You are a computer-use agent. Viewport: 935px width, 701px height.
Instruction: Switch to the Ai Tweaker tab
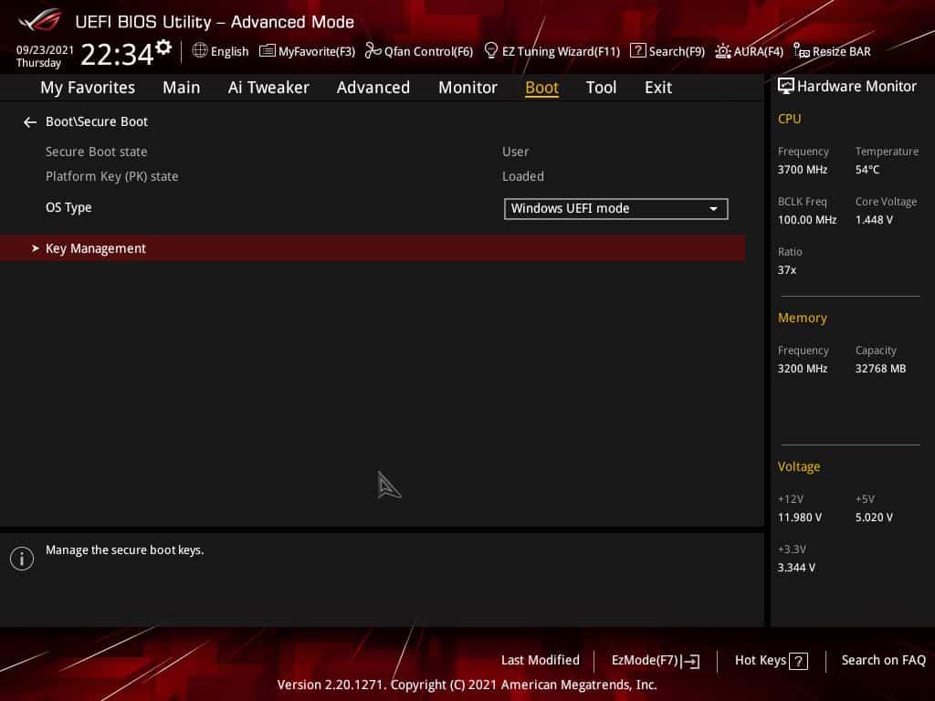(268, 88)
